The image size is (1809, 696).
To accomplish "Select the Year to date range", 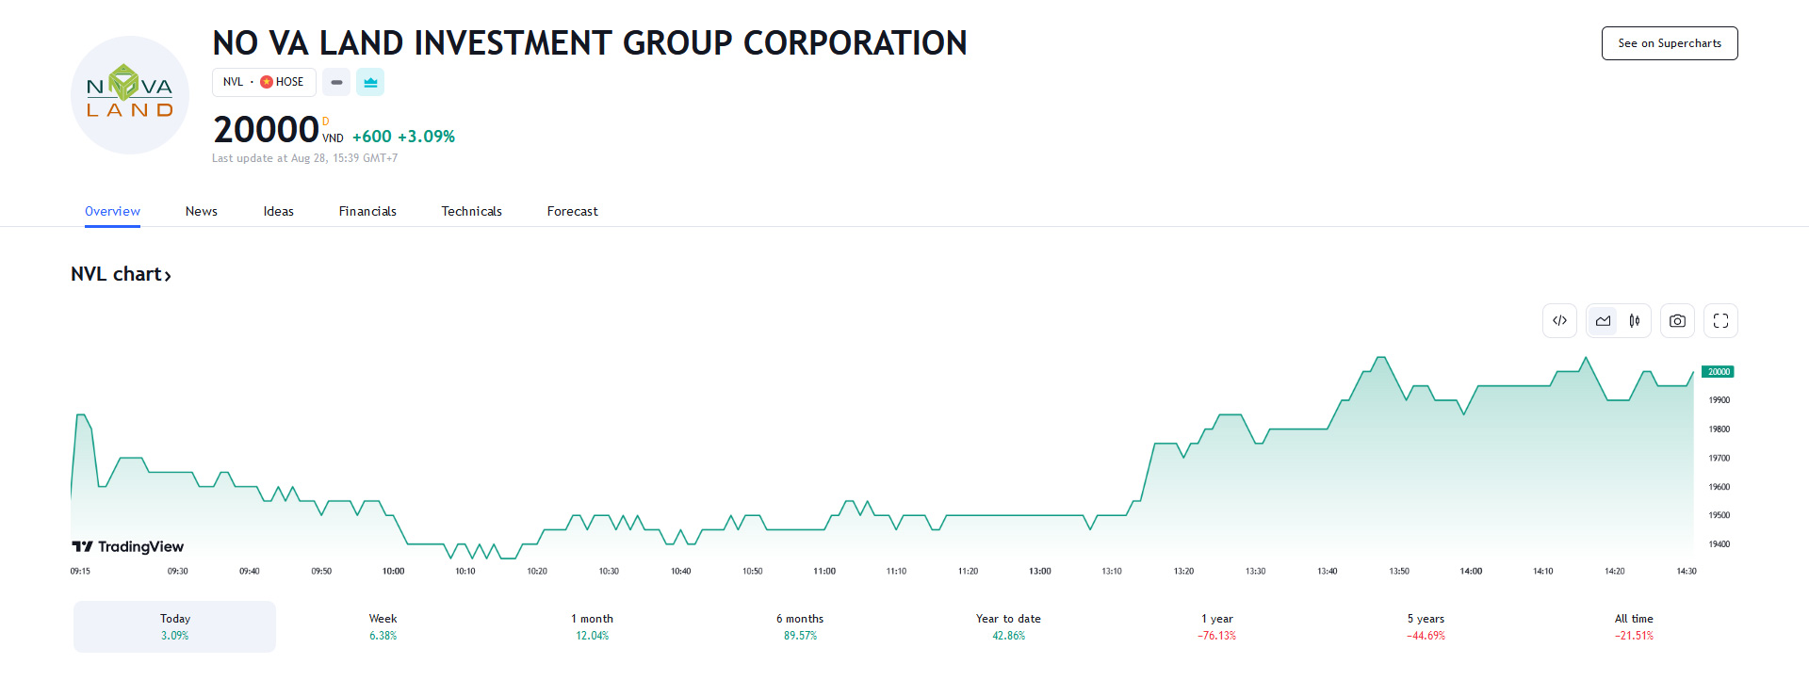I will (1008, 626).
